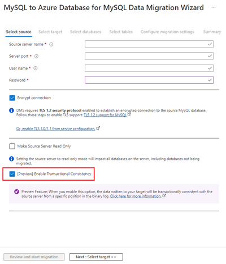
Task: Click validation checkmark in Source server name field
Action: click(210, 44)
